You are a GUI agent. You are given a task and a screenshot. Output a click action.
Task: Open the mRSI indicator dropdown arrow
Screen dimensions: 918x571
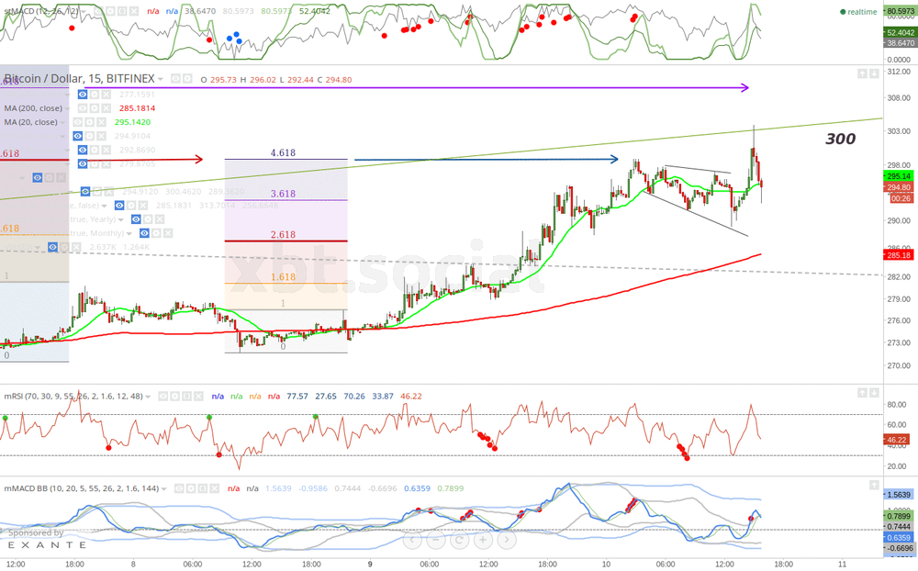(150, 396)
